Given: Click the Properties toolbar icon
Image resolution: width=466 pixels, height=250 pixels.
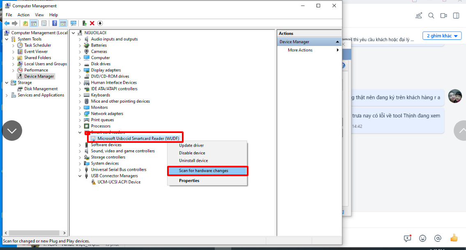Looking at the screenshot, I should point(44,23).
